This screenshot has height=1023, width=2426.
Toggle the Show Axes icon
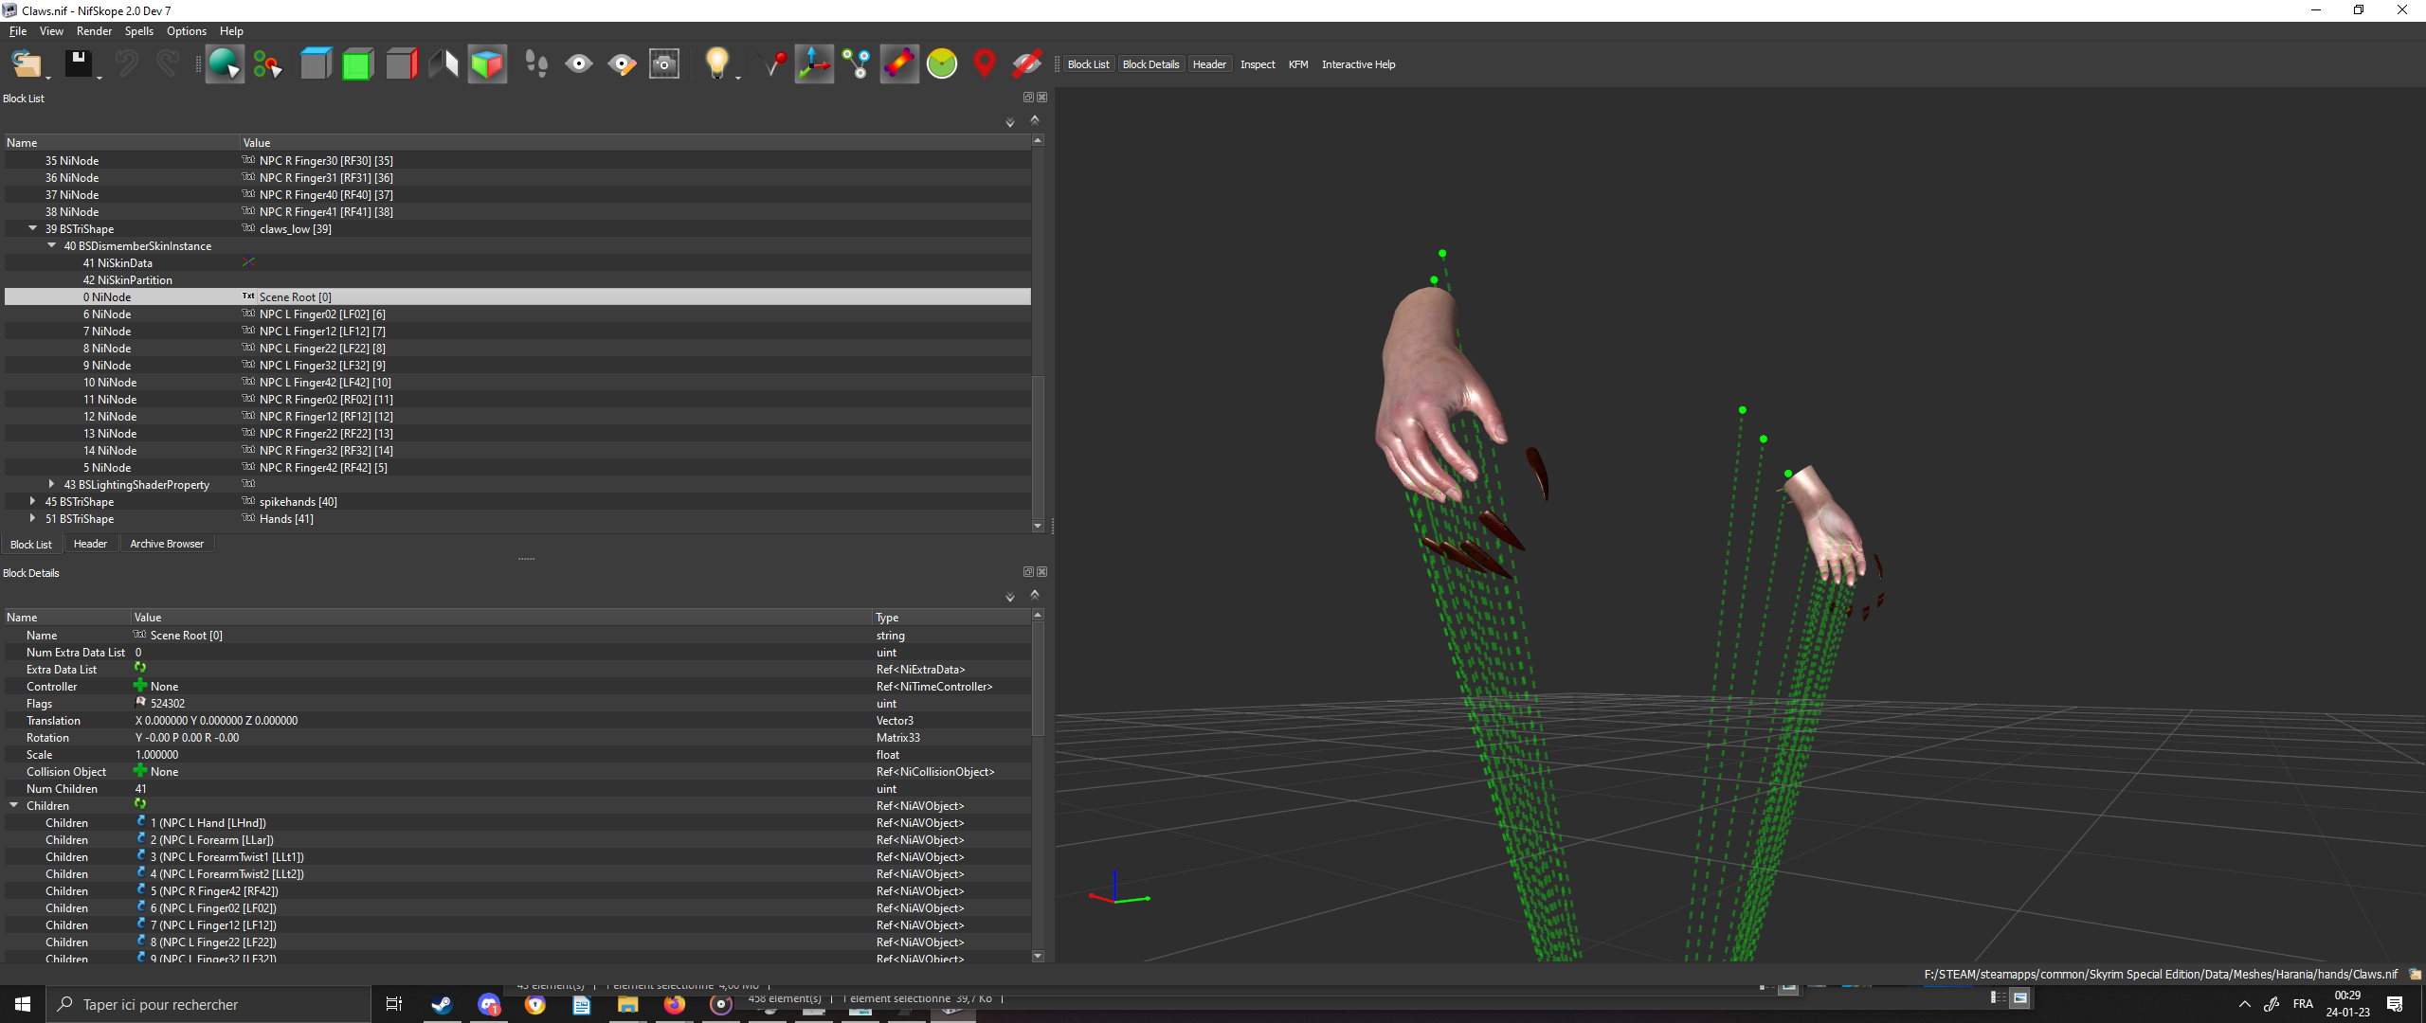814,64
